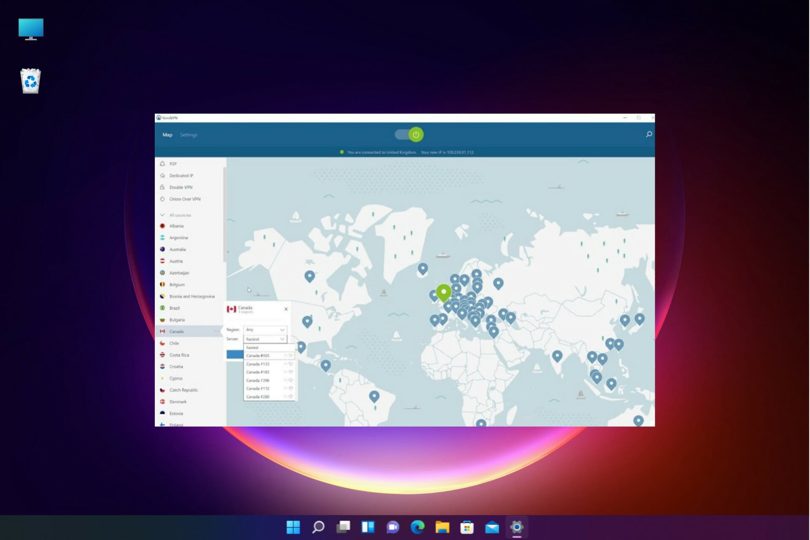Pick server Canada #133
The image size is (810, 540).
[x=269, y=364]
